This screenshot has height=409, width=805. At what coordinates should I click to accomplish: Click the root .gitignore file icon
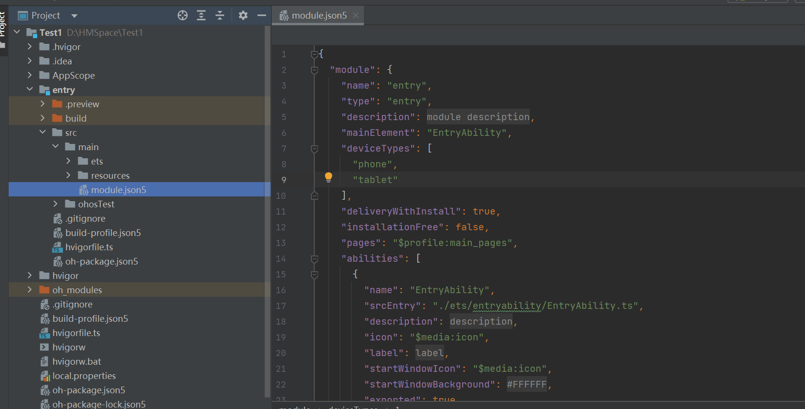coord(45,304)
